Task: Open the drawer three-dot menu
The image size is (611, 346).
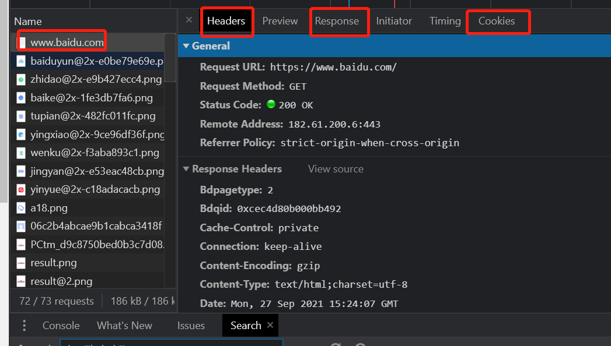Action: pos(24,326)
